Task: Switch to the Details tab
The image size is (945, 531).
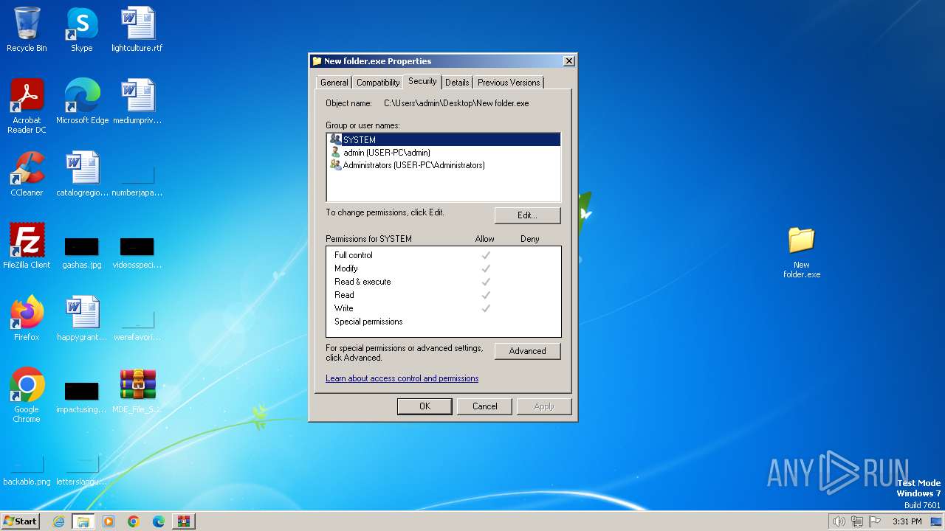Action: click(457, 83)
